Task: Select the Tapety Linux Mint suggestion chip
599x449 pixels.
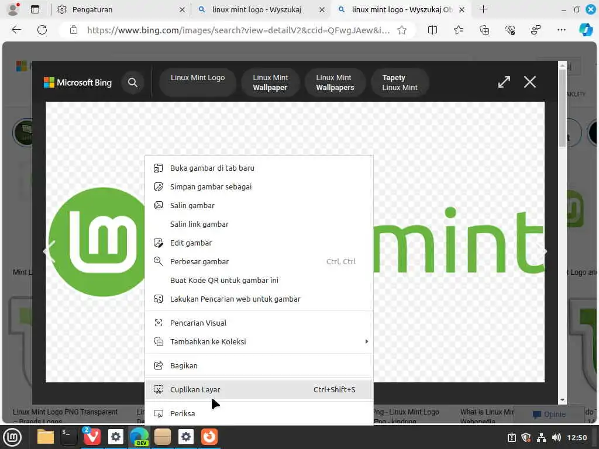Action: (x=400, y=82)
